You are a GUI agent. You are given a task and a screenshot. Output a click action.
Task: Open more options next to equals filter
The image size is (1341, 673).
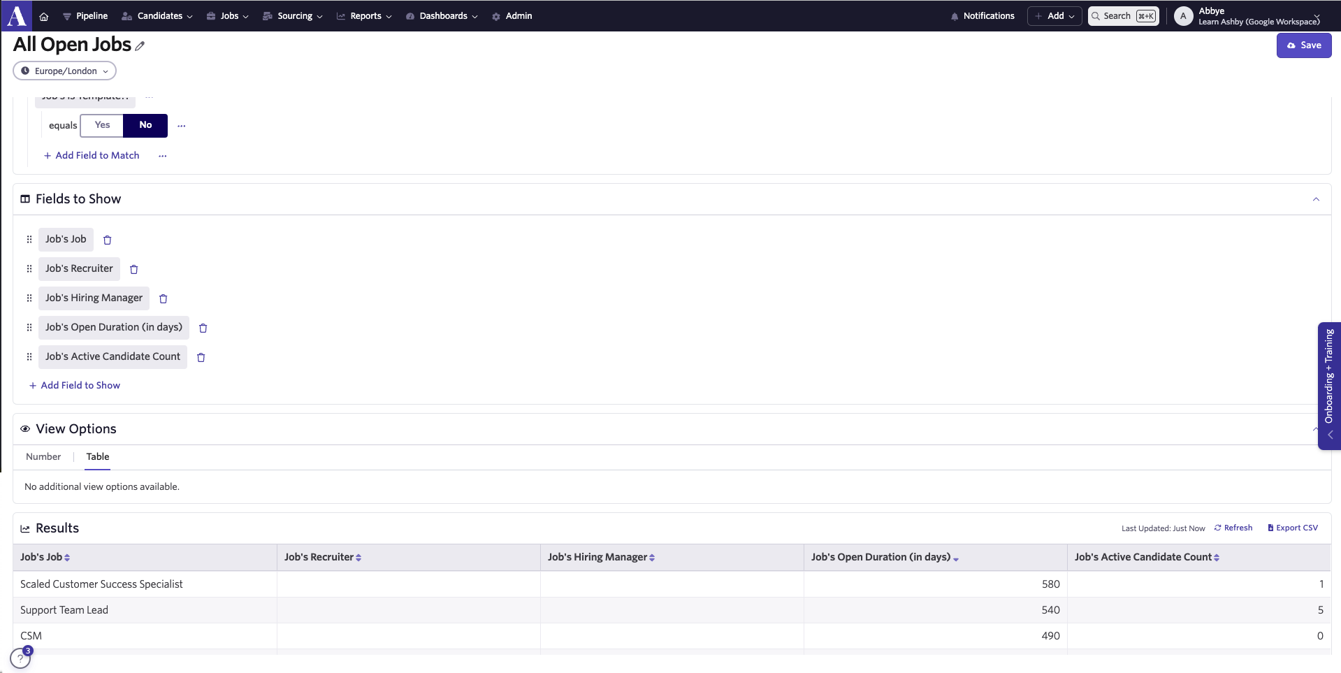click(182, 126)
